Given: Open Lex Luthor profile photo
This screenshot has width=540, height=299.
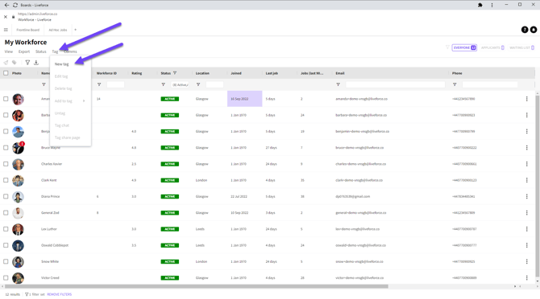Looking at the screenshot, I should pos(18,229).
